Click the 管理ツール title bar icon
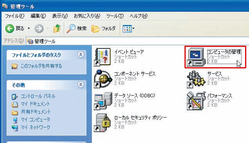This screenshot has height=143, width=249. (5, 6)
